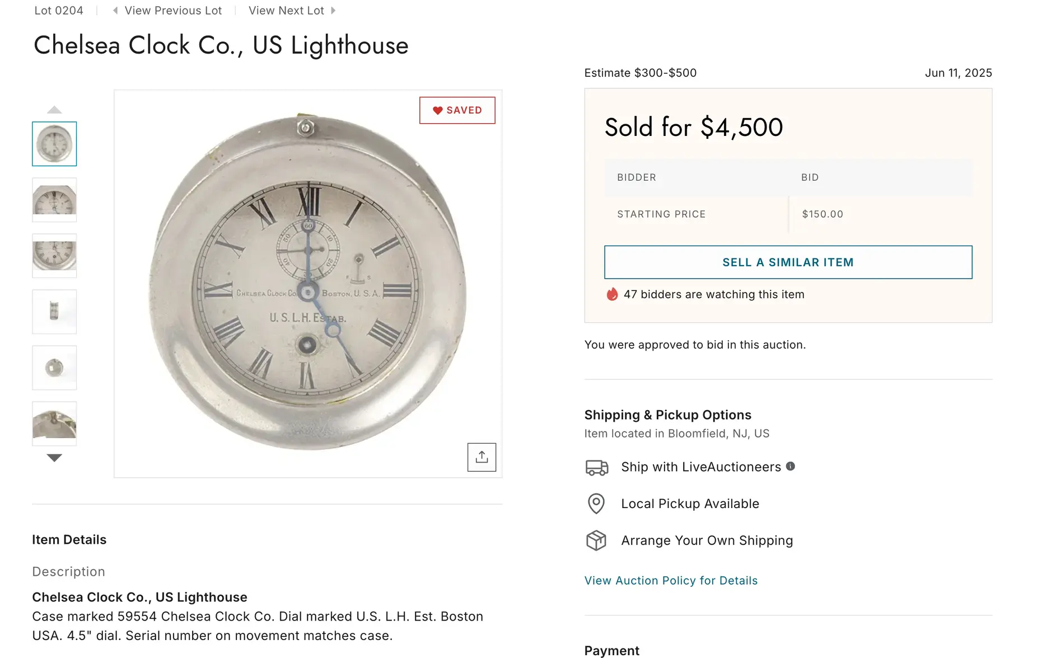This screenshot has width=1047, height=658.
Task: Click the share icon on the clock image
Action: 482,457
